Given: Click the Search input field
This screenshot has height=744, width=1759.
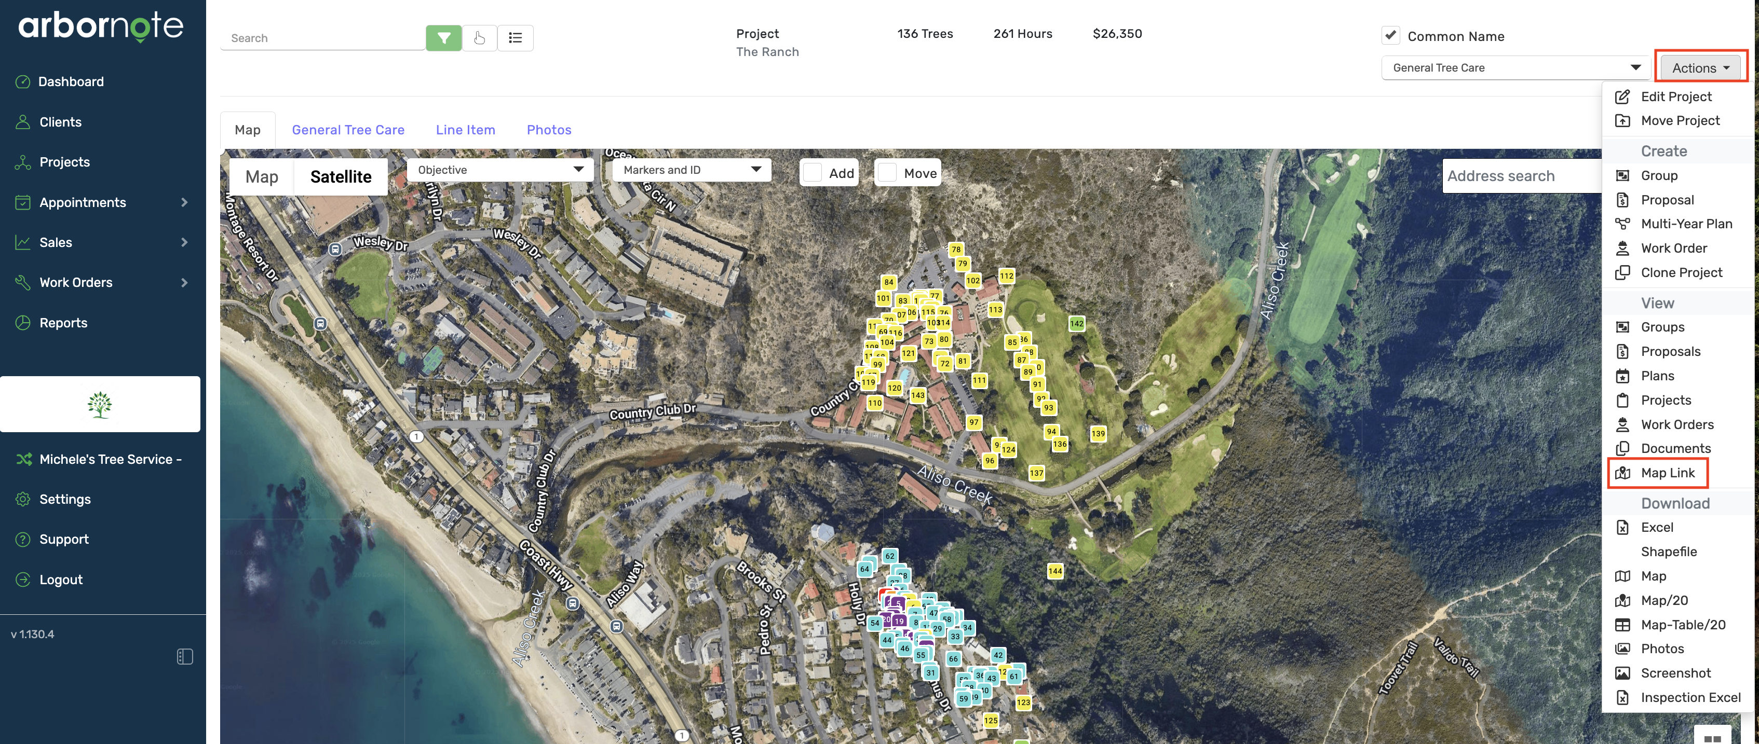Looking at the screenshot, I should click(322, 38).
